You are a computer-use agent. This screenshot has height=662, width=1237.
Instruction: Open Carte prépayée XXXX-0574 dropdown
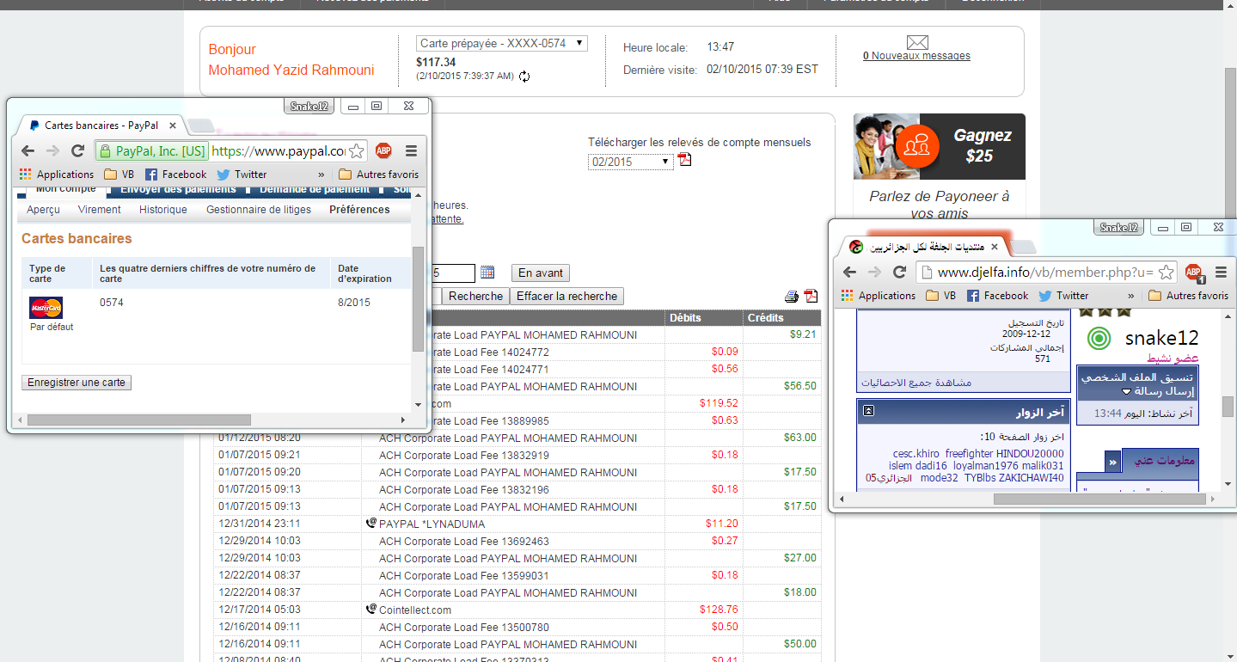coord(502,43)
